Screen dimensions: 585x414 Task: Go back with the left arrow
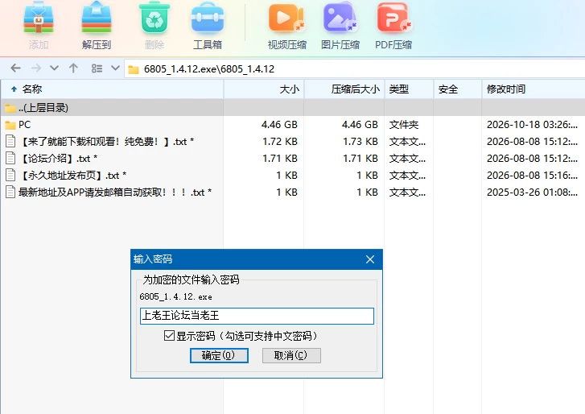(15, 68)
